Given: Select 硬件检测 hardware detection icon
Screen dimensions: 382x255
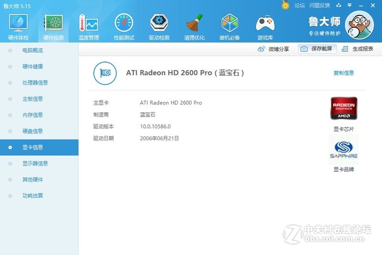Looking at the screenshot, I should pos(53,27).
